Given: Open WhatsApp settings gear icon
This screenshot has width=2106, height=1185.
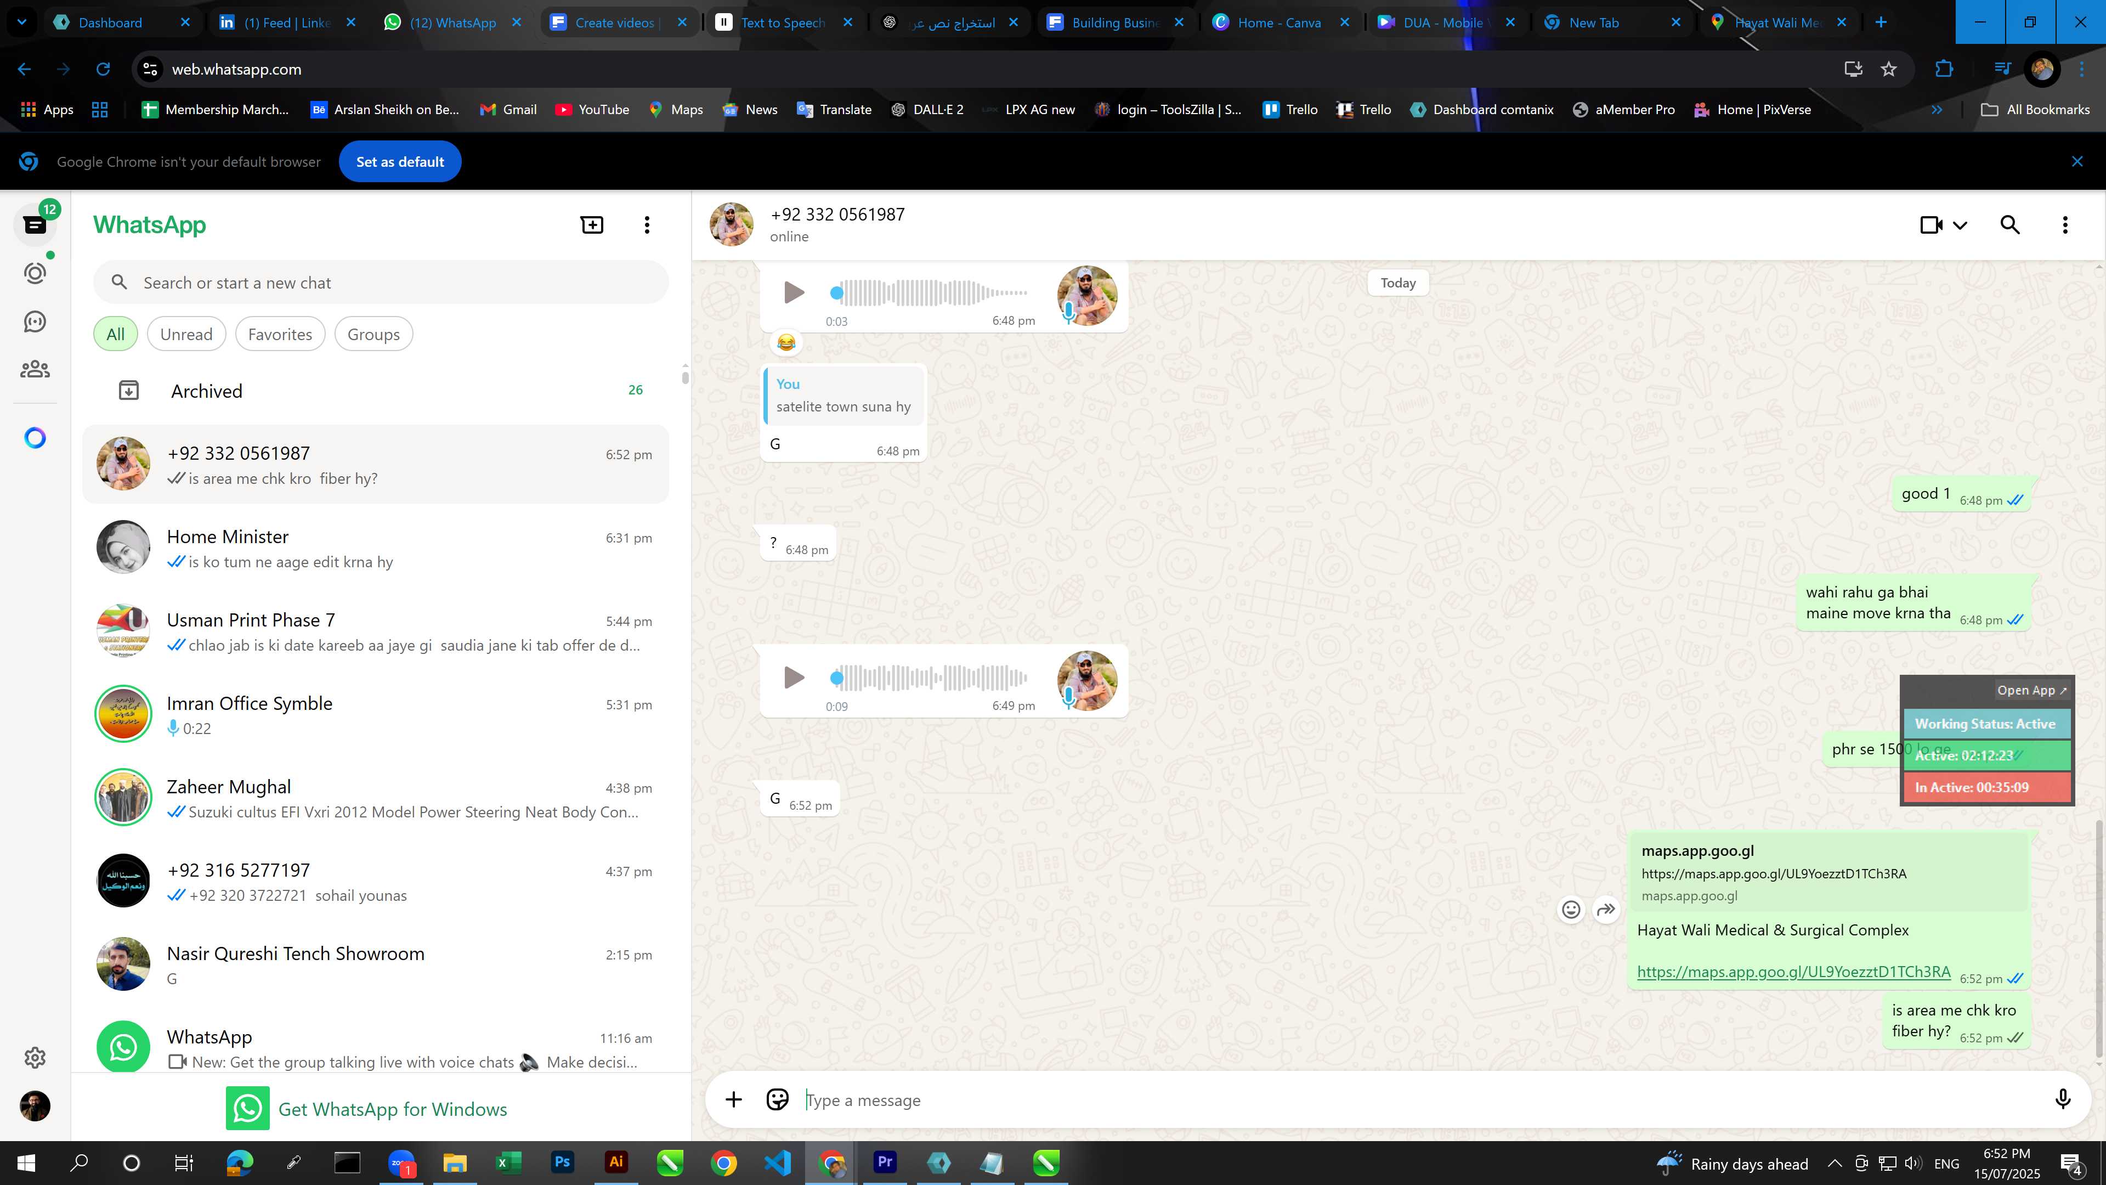Looking at the screenshot, I should pyautogui.click(x=35, y=1057).
